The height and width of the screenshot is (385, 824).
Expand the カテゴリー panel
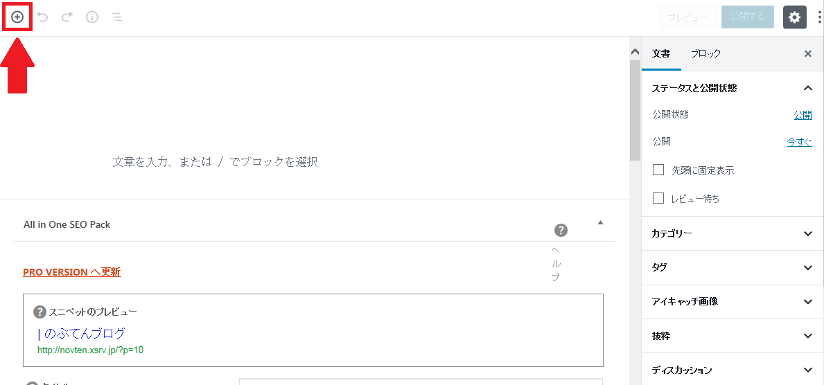[807, 234]
